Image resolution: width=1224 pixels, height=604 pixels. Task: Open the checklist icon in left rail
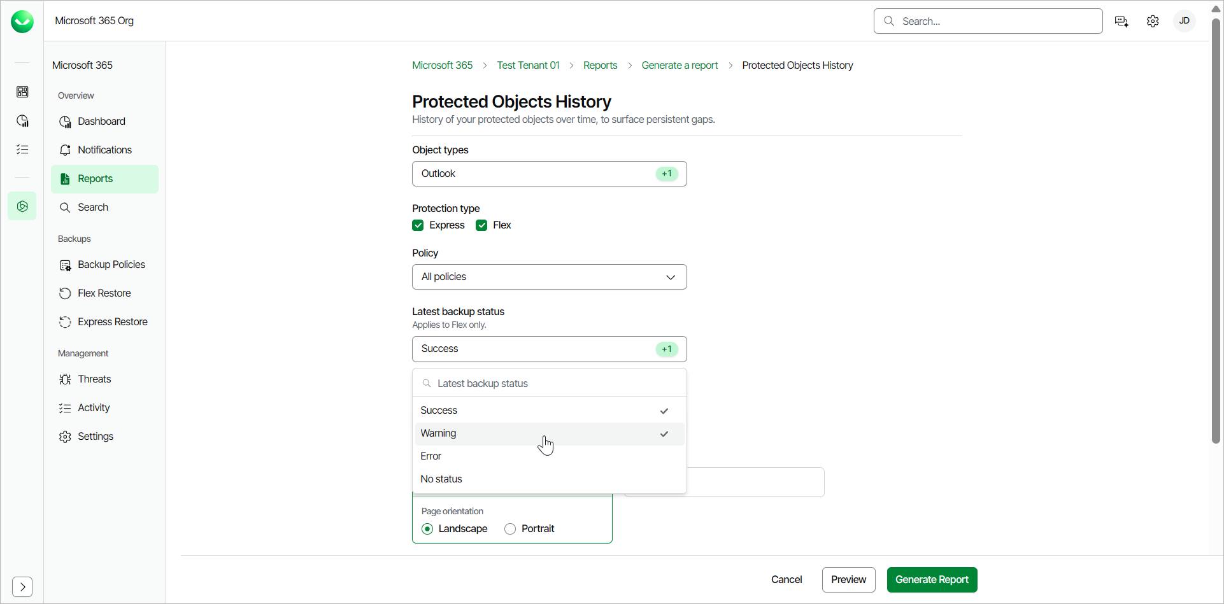click(x=22, y=150)
